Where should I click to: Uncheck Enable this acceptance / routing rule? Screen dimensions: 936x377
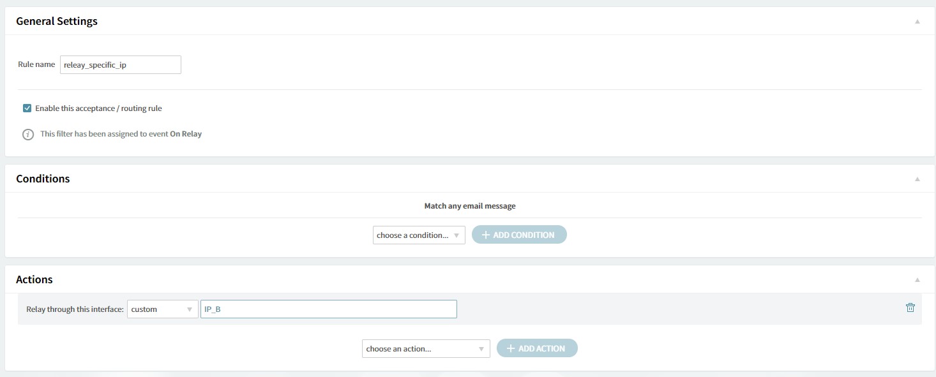pyautogui.click(x=27, y=108)
